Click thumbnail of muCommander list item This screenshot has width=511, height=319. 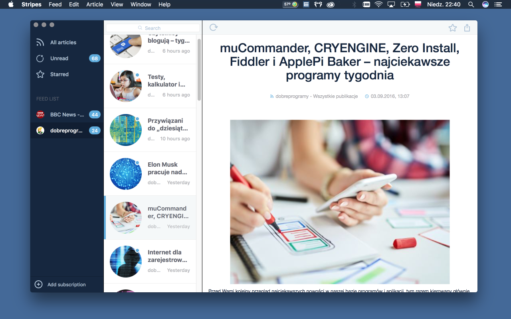tap(126, 218)
